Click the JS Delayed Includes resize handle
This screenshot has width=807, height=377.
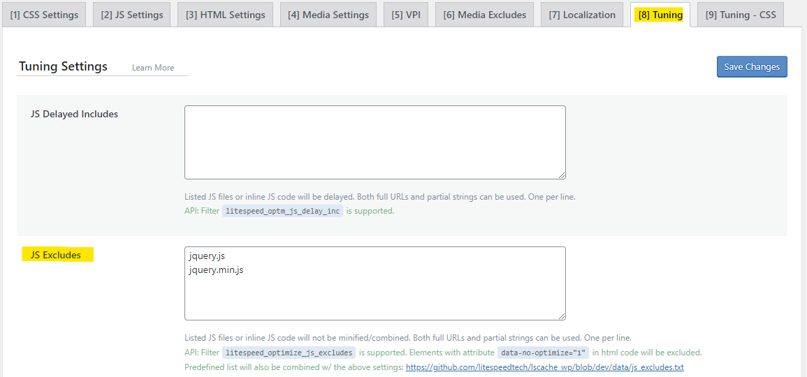[562, 175]
